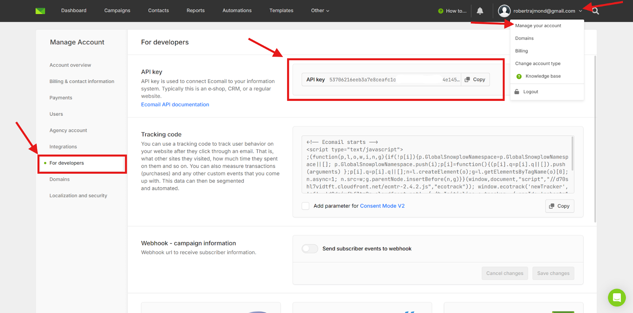Open Contacts in top navigation
The width and height of the screenshot is (633, 313).
click(x=158, y=11)
